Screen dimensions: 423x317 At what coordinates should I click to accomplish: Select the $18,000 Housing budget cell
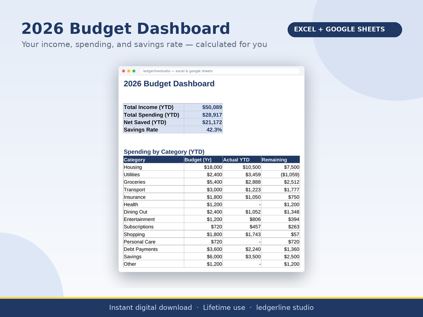[x=203, y=167]
